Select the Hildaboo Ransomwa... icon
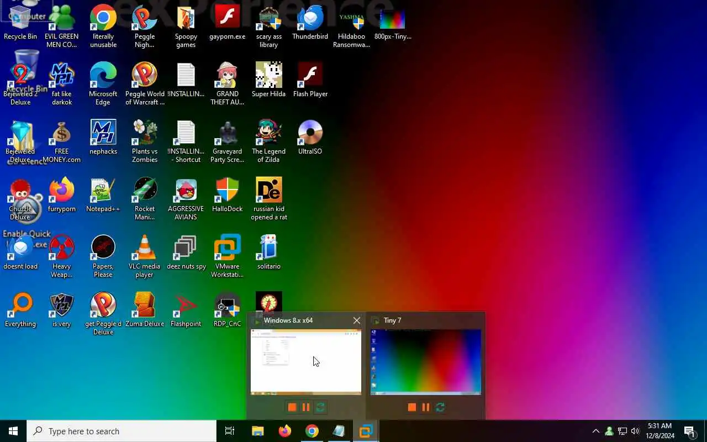Viewport: 707px width, 442px height. click(351, 27)
